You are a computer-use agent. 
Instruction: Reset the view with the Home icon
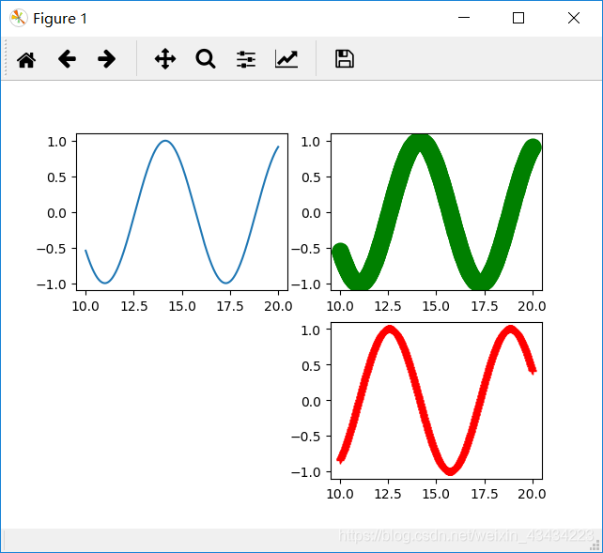[26, 59]
